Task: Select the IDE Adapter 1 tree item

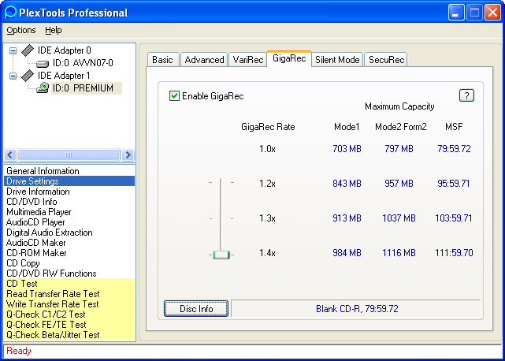Action: tap(64, 76)
